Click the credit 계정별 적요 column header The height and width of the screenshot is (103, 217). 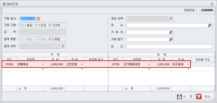(x=203, y=60)
